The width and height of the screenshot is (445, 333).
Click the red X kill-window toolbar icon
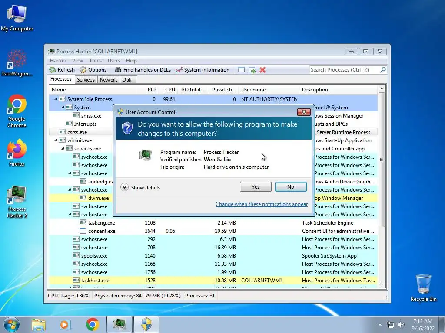(262, 70)
